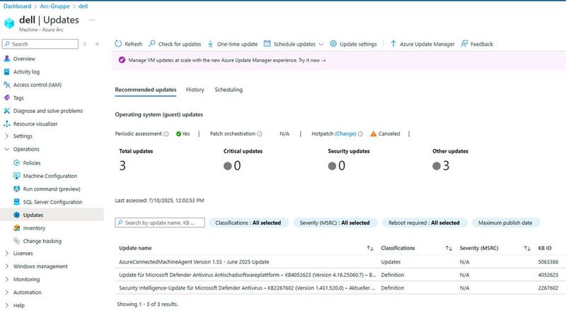Click the Other updates count 3
Image resolution: width=566 pixels, height=315 pixels.
(x=446, y=166)
